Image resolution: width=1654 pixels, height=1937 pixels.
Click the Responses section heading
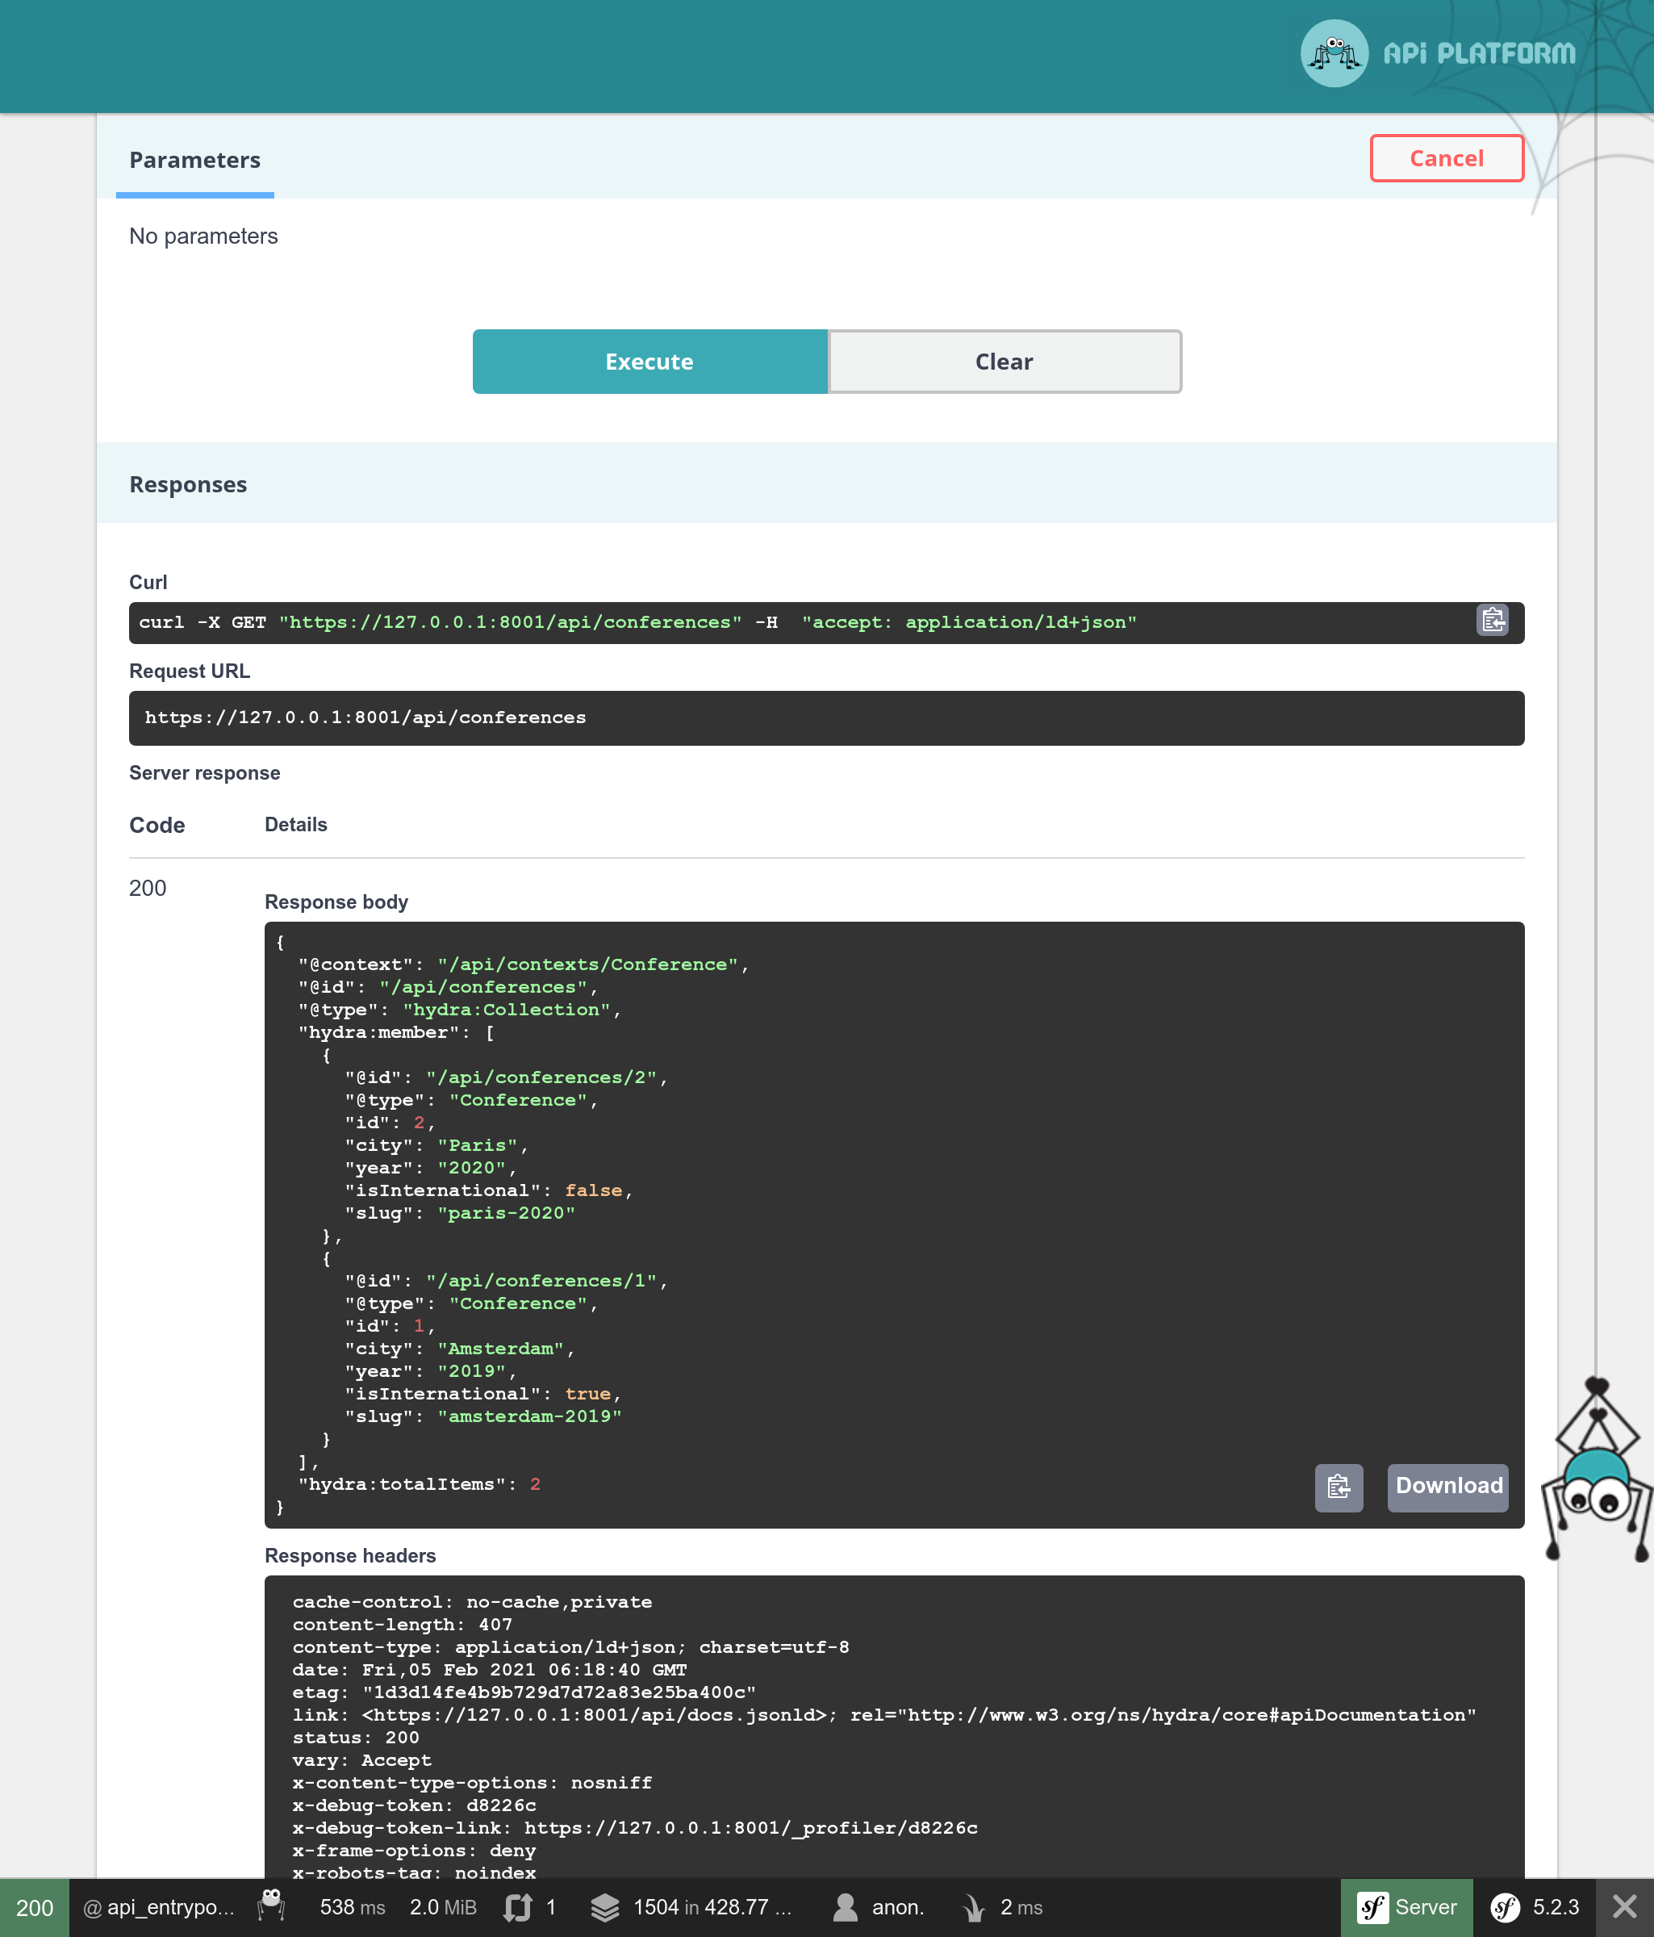[x=188, y=484]
